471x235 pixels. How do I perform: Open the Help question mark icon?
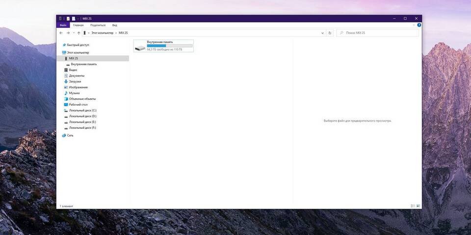[x=419, y=25]
